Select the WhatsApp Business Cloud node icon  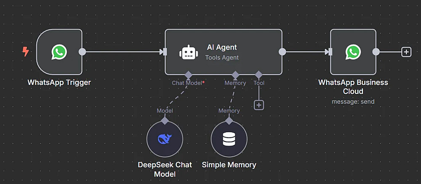[353, 52]
